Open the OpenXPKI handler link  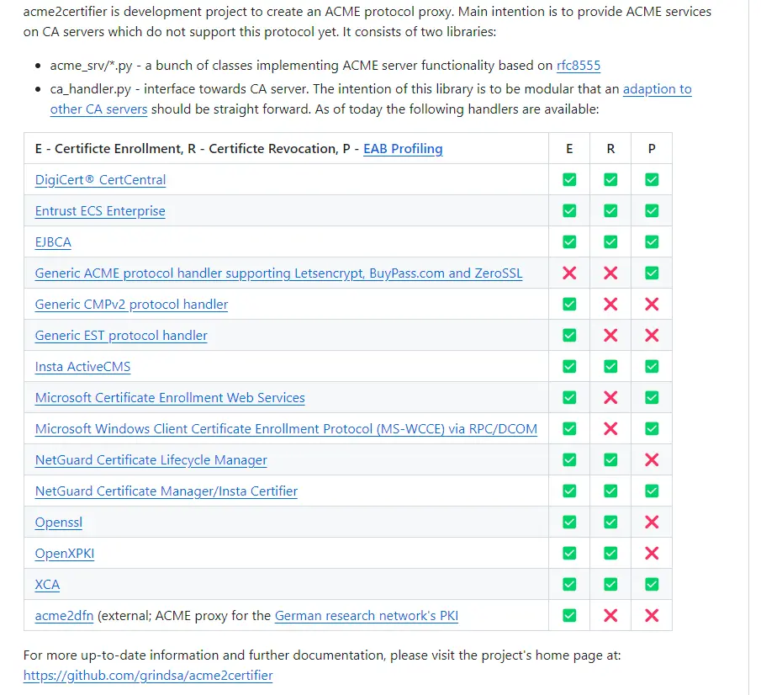click(66, 554)
